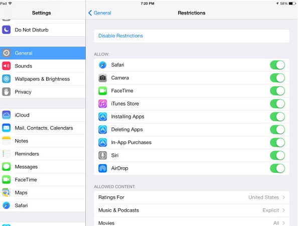
Task: Click the Maps icon in sidebar
Action: pyautogui.click(x=7, y=193)
